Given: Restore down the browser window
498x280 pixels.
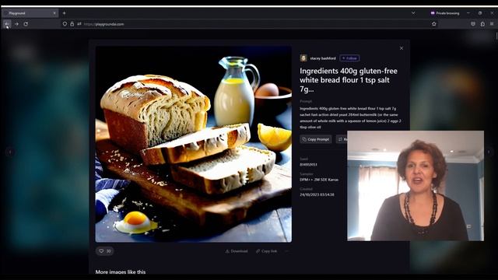Looking at the screenshot, I should tap(480, 13).
